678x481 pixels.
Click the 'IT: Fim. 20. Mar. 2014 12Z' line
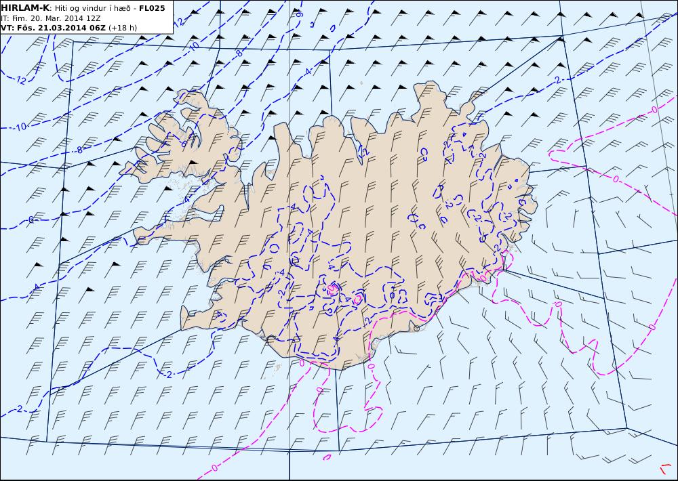point(51,18)
